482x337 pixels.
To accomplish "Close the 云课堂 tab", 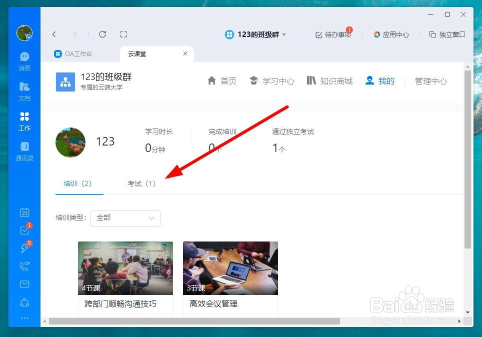I will tap(185, 53).
